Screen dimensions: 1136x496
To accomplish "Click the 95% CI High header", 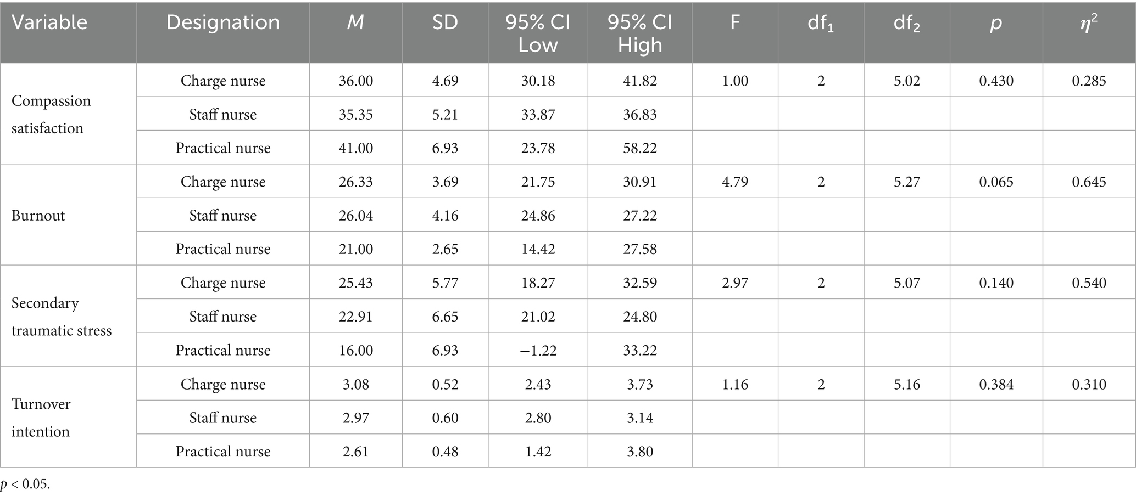I will [640, 33].
